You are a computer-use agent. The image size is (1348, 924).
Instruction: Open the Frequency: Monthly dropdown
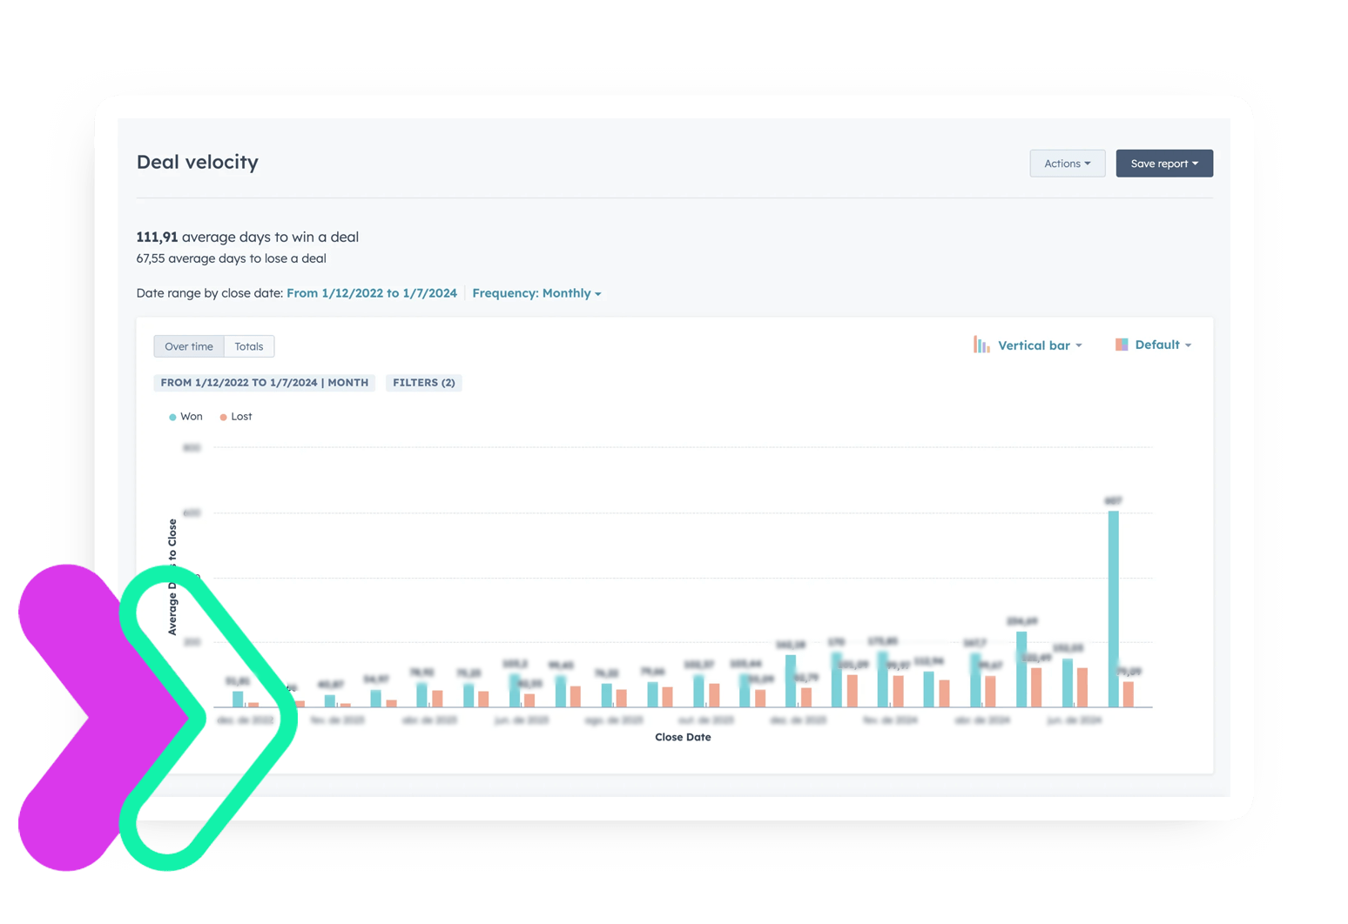pos(536,293)
